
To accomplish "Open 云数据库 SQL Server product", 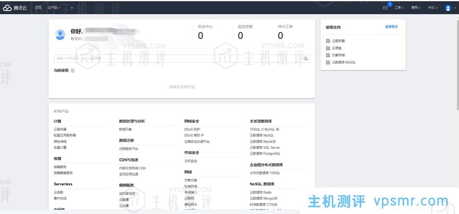I will [265, 147].
